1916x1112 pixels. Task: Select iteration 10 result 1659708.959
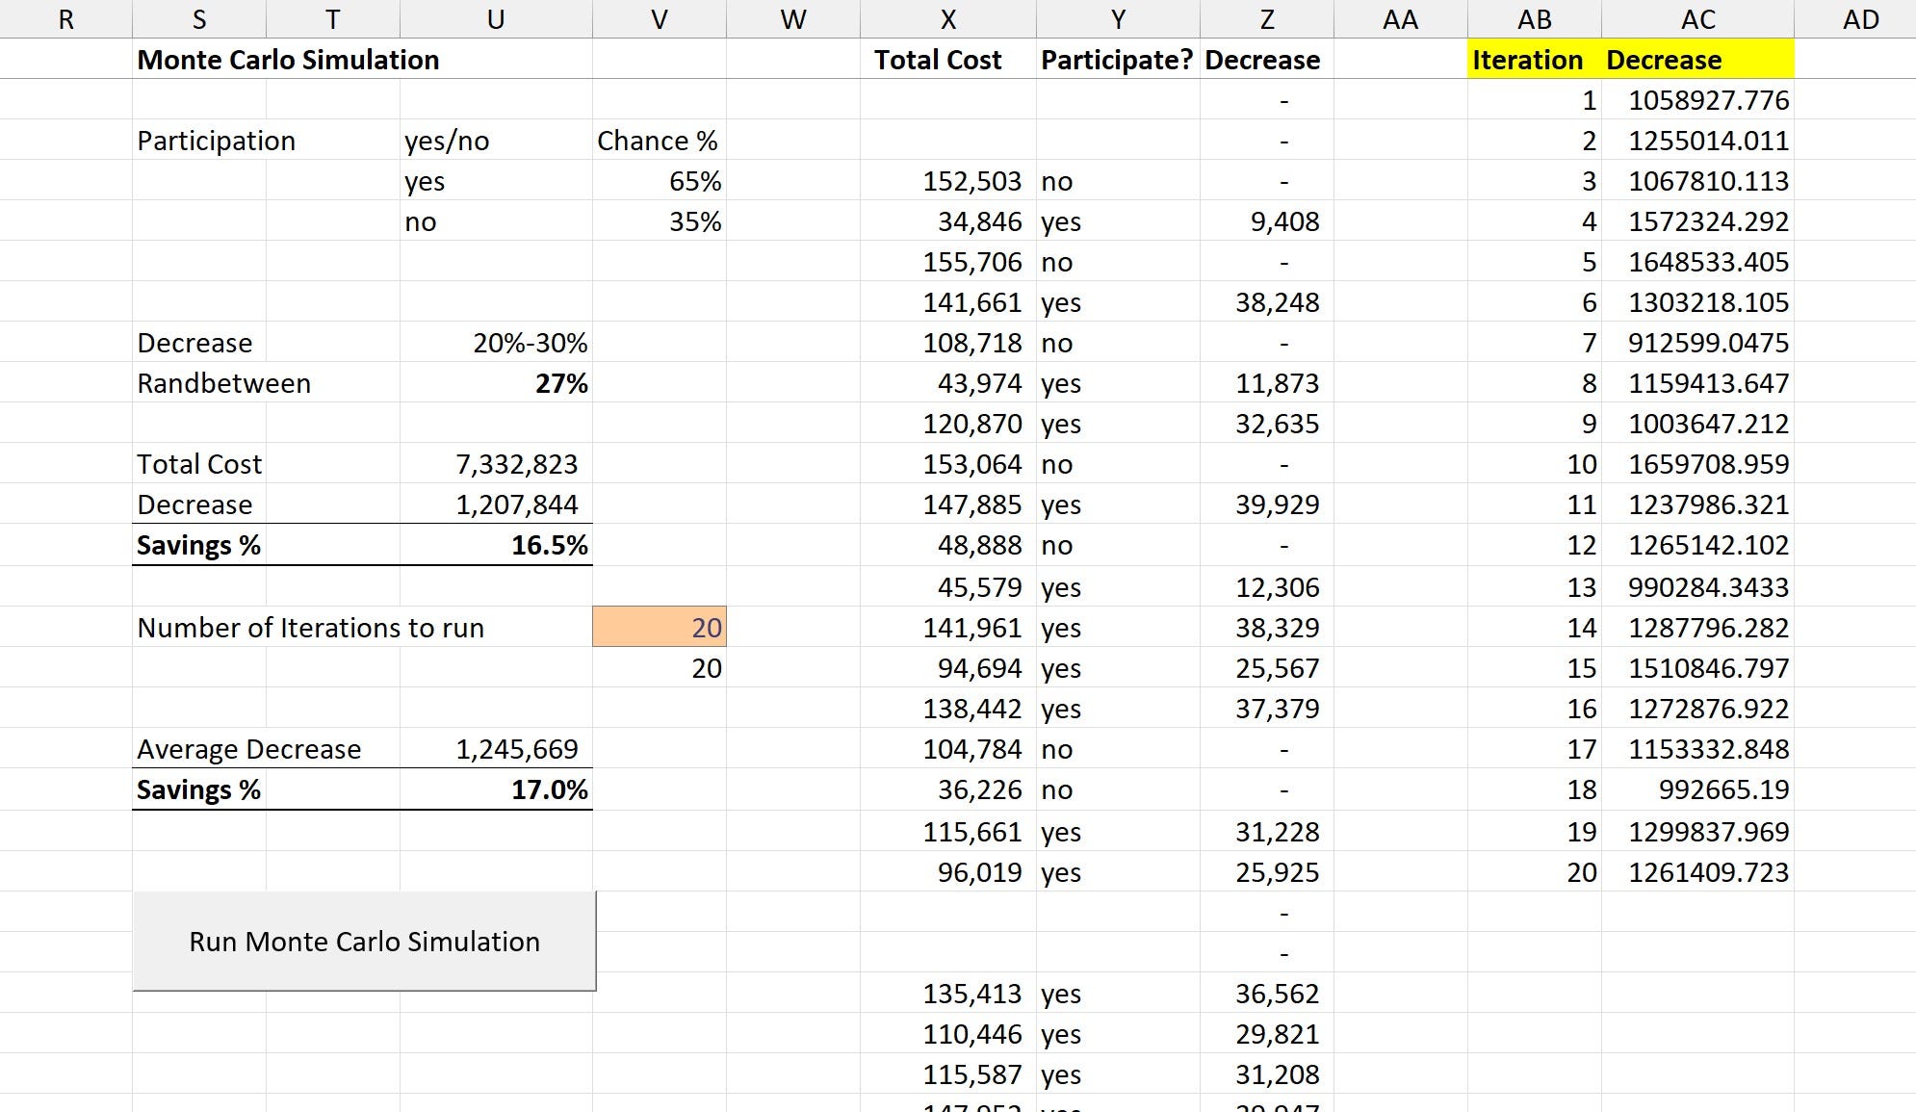coord(1698,464)
